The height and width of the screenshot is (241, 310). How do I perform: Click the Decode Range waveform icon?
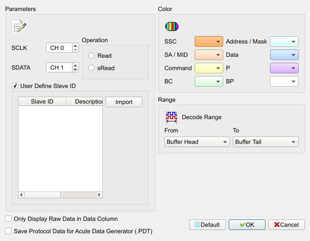[171, 117]
